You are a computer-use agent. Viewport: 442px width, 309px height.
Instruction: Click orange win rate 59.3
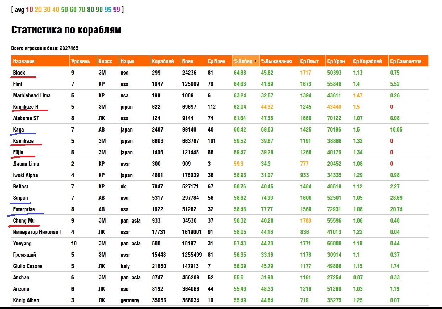click(238, 164)
